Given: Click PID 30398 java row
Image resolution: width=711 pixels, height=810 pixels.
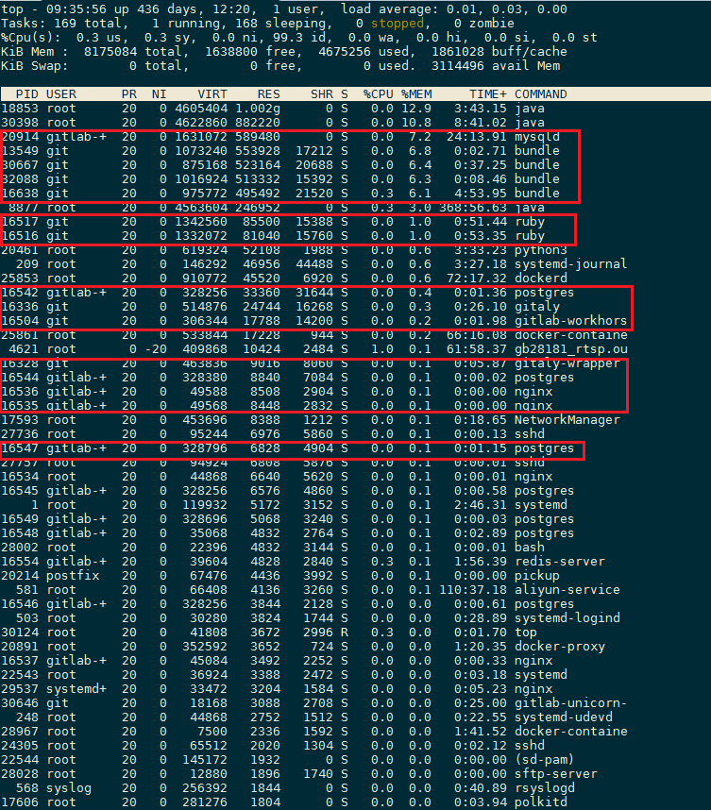Looking at the screenshot, I should click(x=272, y=123).
